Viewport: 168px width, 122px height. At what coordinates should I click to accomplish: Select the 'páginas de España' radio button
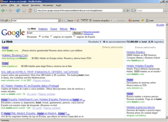[x=75, y=36]
